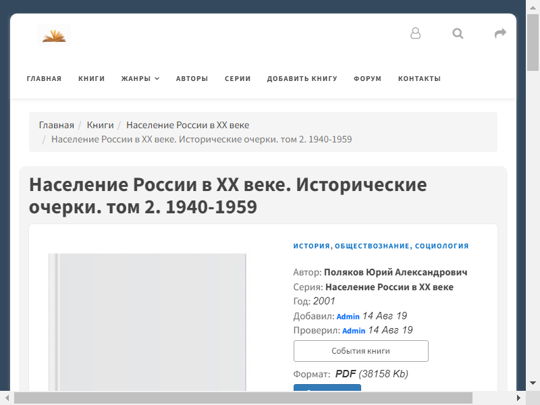
Task: Click the vertical scrollbar down arrow
Action: tap(533, 383)
